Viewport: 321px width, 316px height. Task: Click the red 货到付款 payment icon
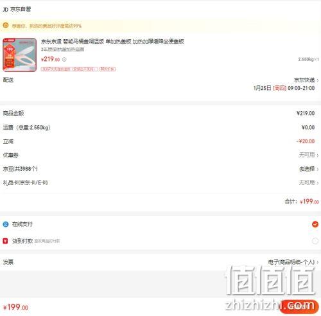(5, 241)
